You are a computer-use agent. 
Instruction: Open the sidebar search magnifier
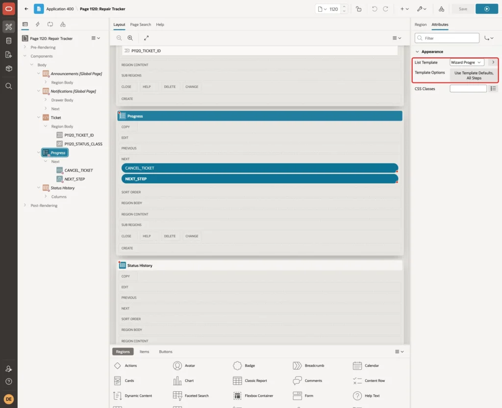point(9,86)
